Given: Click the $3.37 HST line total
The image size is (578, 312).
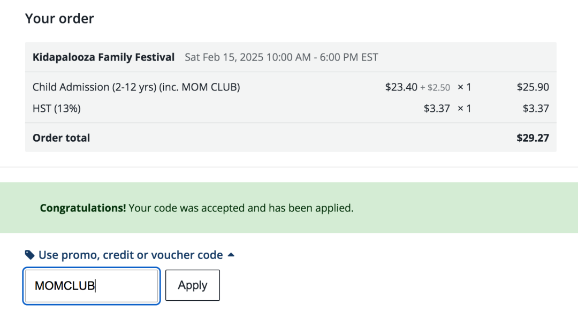Looking at the screenshot, I should [x=536, y=109].
